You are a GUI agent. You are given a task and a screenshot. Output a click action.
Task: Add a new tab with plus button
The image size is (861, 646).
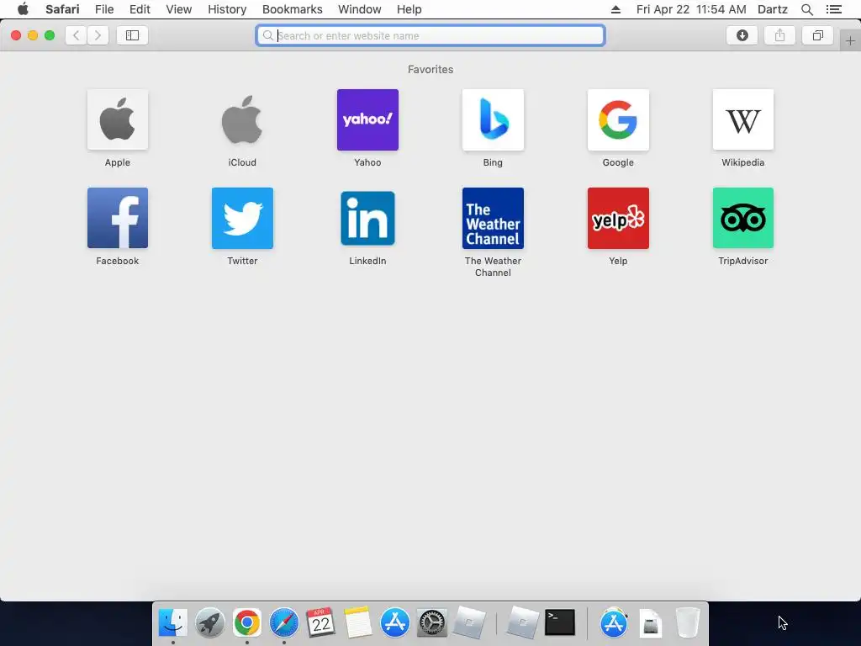point(850,41)
